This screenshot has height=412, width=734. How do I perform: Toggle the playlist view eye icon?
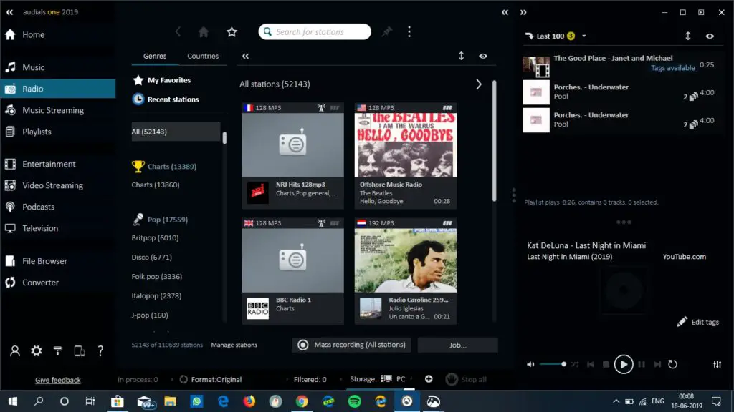[x=710, y=36]
